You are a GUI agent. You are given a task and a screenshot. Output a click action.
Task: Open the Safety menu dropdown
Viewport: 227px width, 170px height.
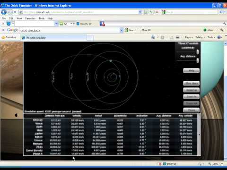click(x=200, y=37)
